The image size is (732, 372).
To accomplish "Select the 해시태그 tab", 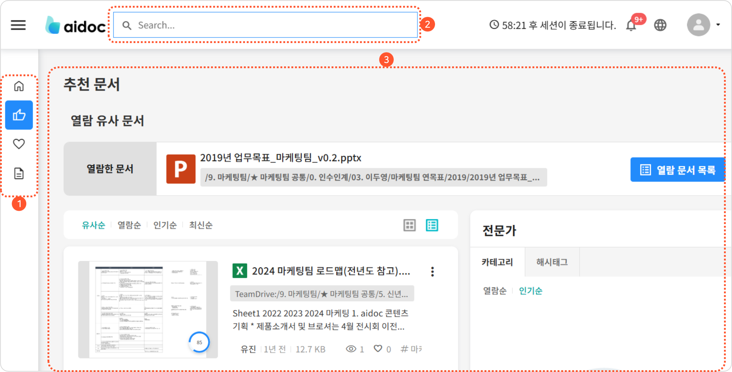I will point(552,262).
